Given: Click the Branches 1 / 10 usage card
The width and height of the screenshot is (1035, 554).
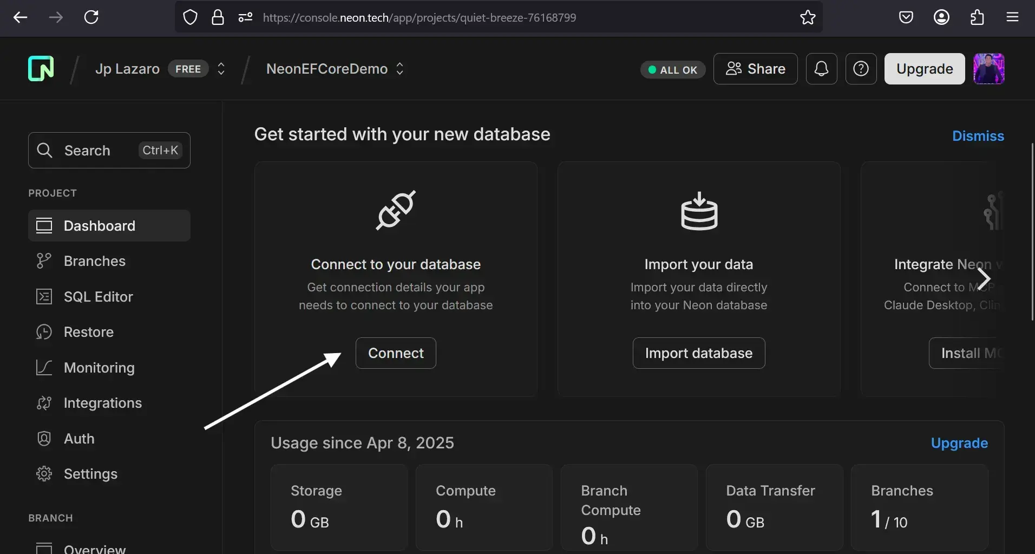Looking at the screenshot, I should point(920,507).
